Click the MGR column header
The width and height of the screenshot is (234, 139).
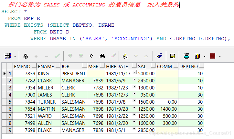pyautogui.click(x=96, y=66)
